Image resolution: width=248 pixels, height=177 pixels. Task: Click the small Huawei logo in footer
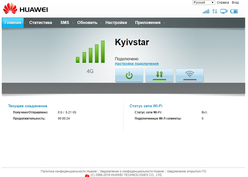[87, 175]
